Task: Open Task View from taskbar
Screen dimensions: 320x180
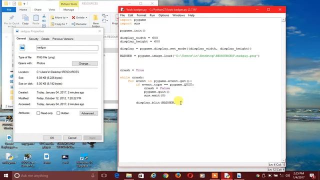Action: point(104,175)
